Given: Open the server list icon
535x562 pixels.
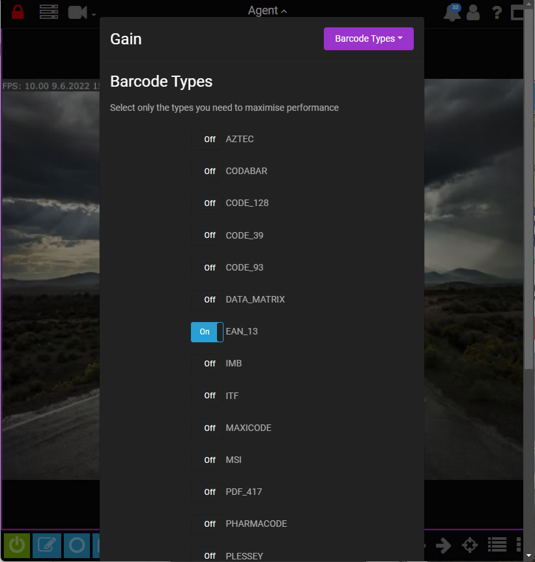Looking at the screenshot, I should point(49,12).
